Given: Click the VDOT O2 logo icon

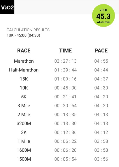Looking at the screenshot, I should coord(7,7).
